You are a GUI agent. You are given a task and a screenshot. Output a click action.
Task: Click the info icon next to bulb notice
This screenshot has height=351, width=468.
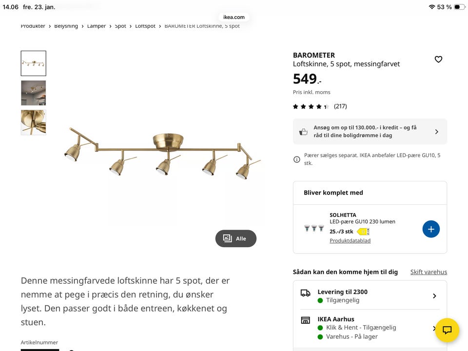[x=296, y=159]
